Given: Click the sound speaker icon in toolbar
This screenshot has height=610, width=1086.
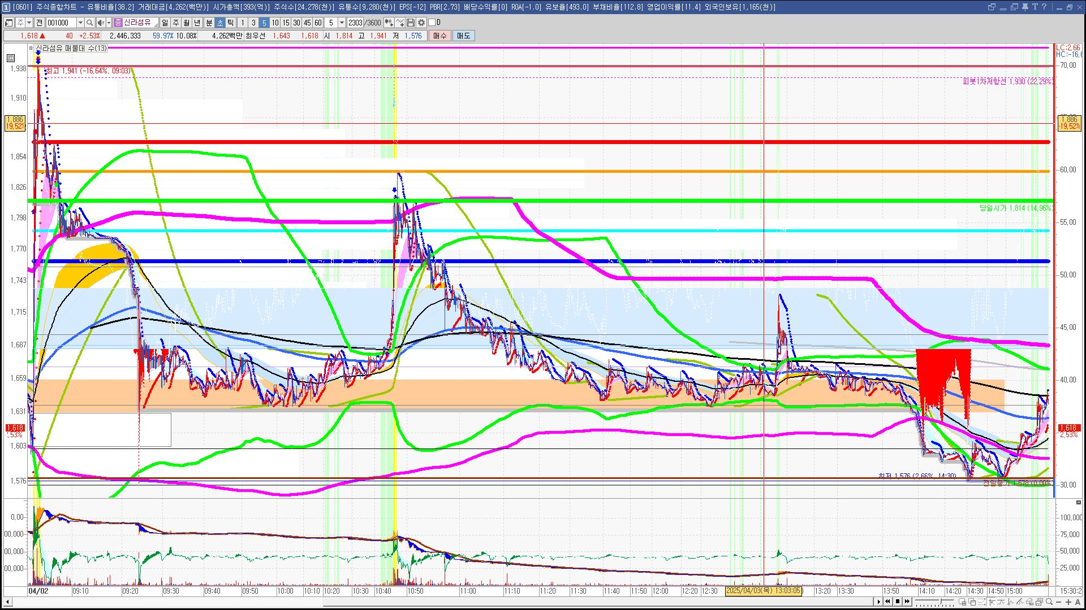Looking at the screenshot, I should 100,23.
